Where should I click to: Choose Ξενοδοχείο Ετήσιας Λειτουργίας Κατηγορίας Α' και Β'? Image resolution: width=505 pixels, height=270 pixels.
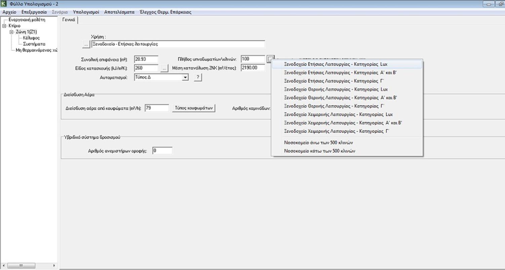[x=347, y=72]
